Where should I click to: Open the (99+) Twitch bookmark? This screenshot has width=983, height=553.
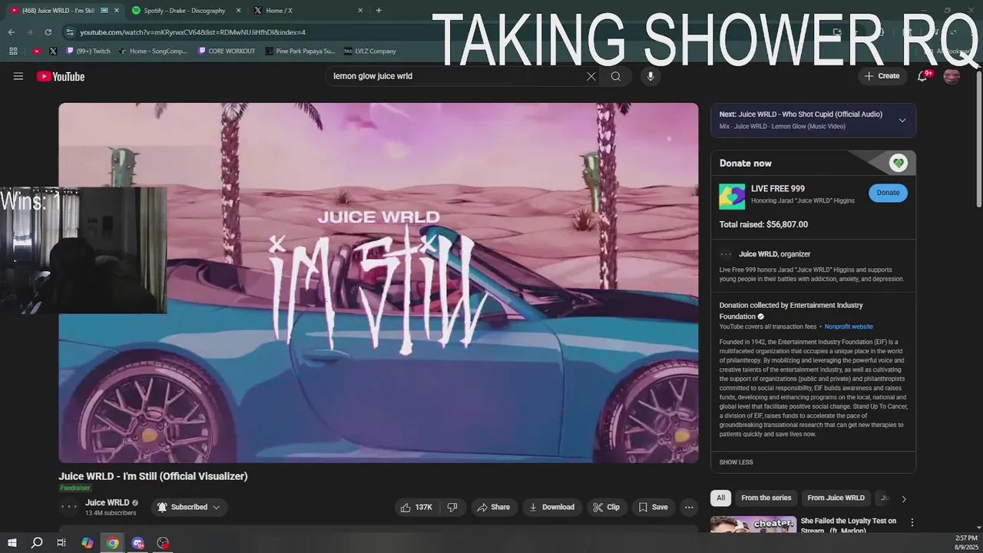[x=88, y=51]
